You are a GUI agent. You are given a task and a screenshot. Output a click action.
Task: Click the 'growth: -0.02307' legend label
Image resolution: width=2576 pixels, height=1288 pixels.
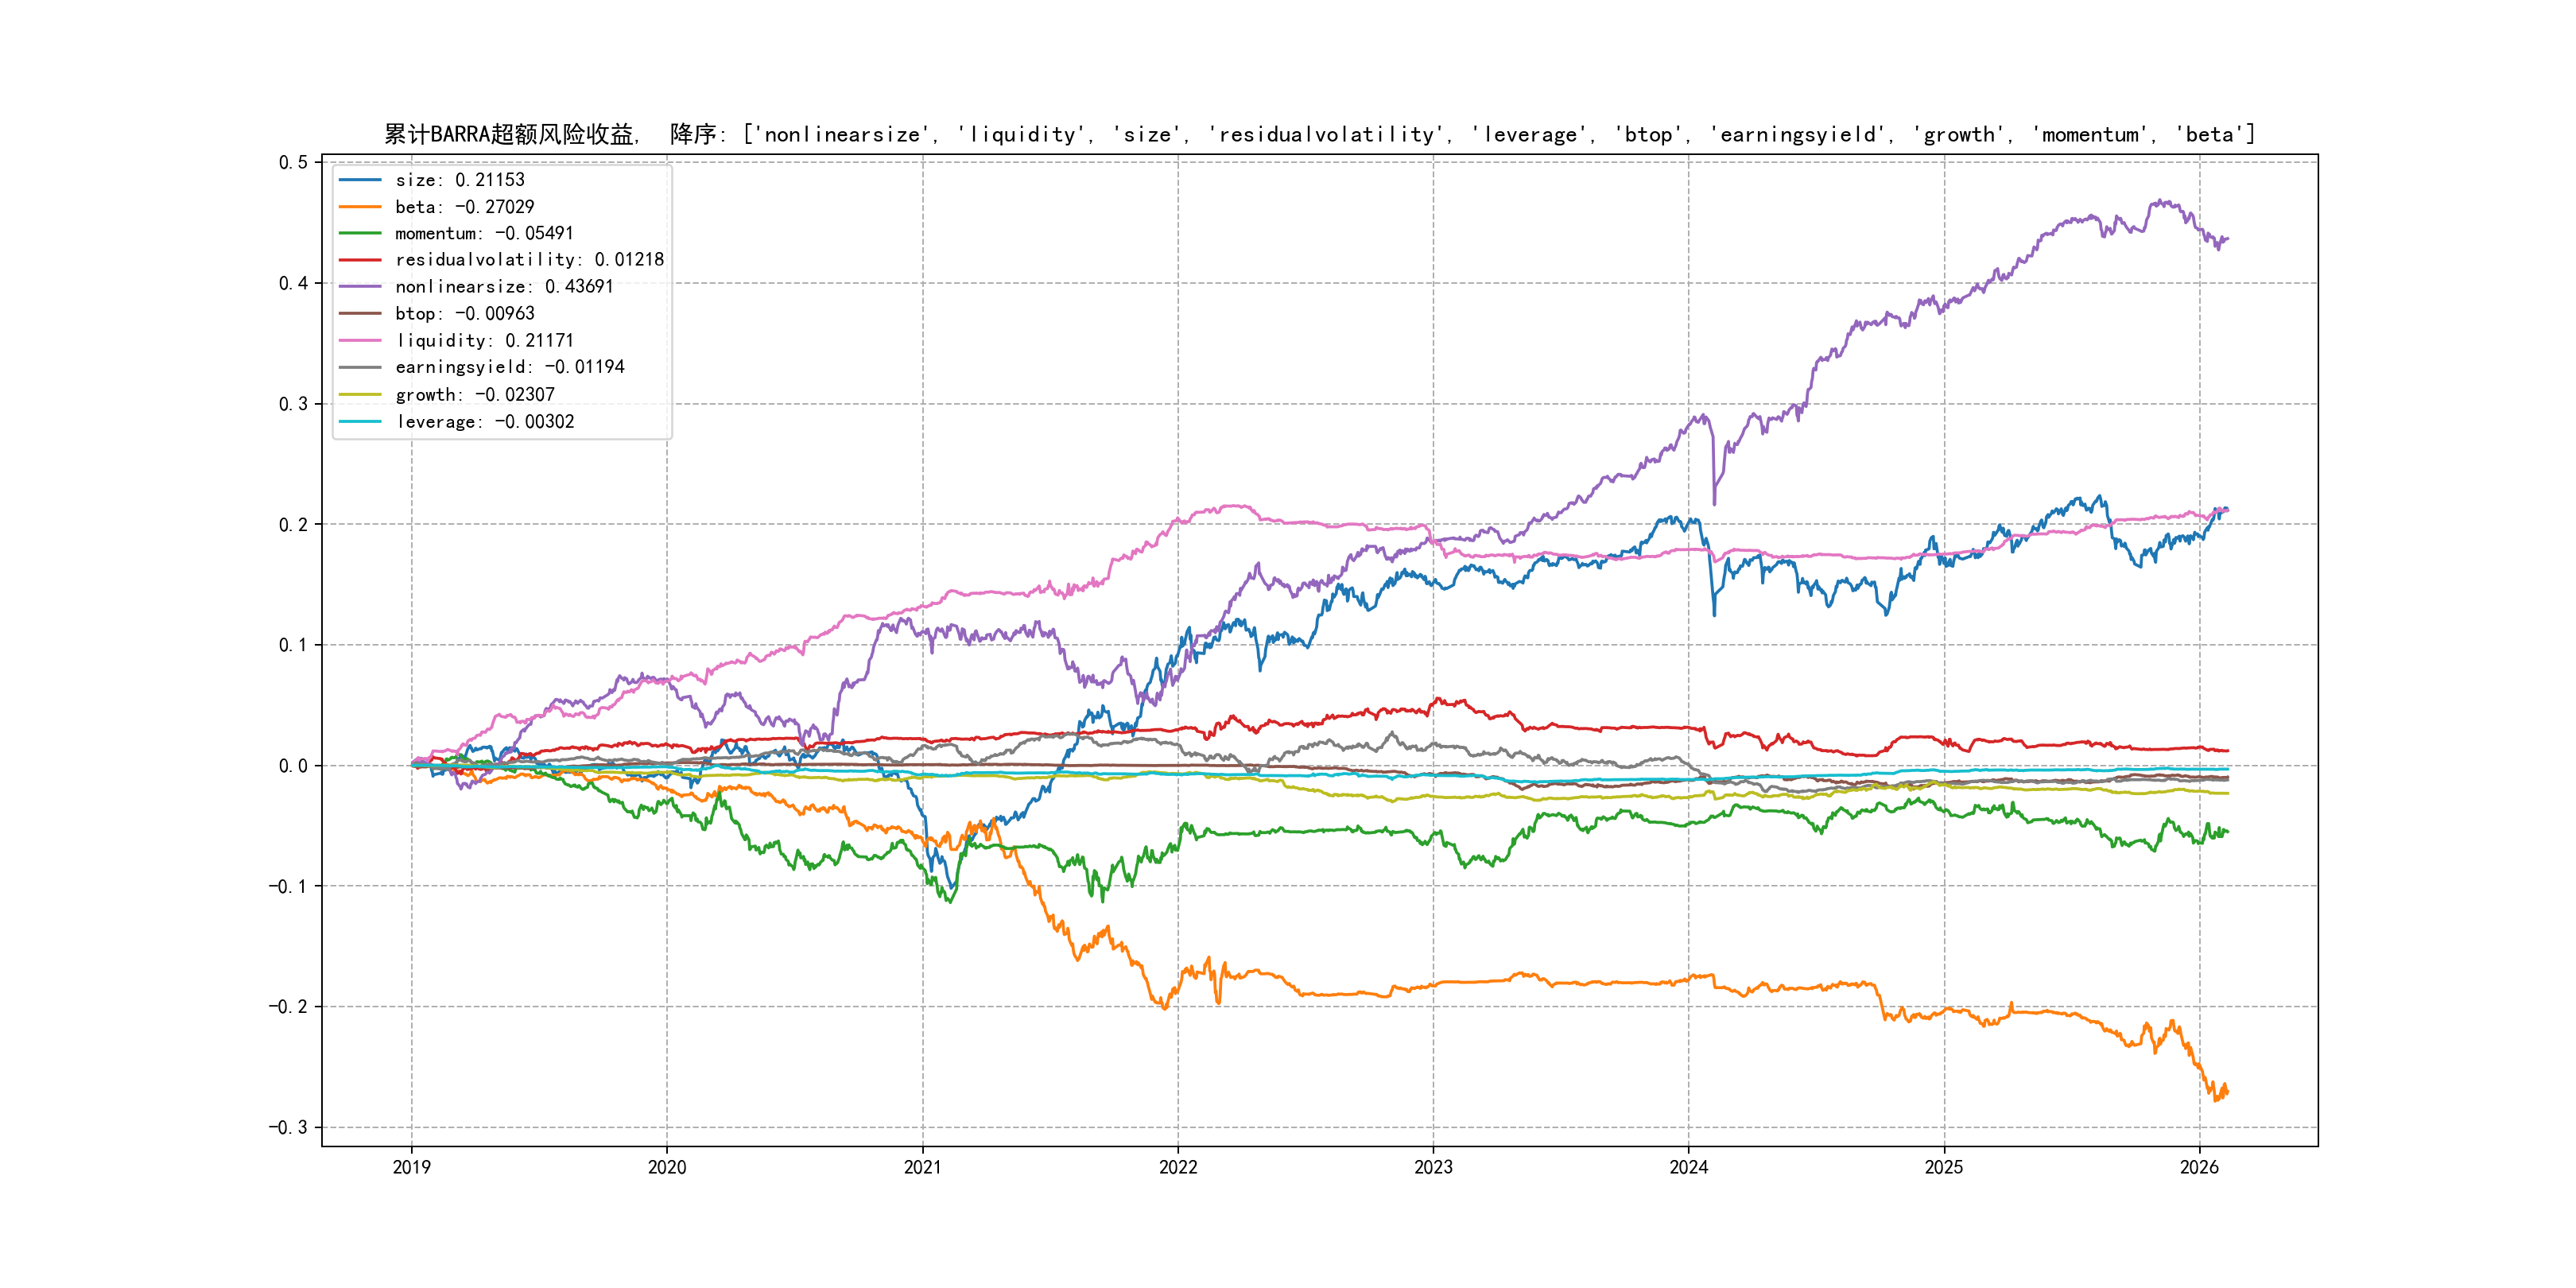click(x=474, y=395)
